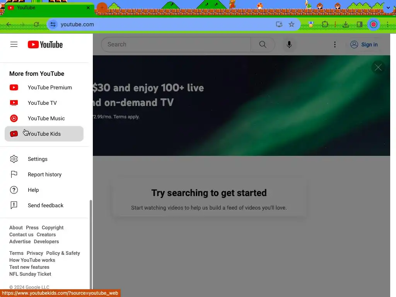The height and width of the screenshot is (297, 396).
Task: Open the Help entry
Action: click(44, 190)
